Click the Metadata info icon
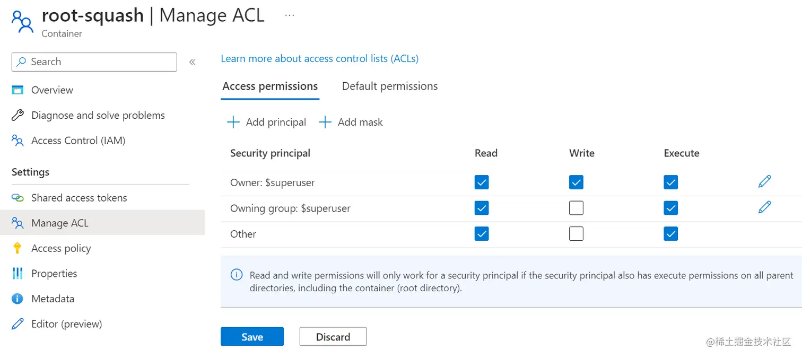 tap(18, 299)
